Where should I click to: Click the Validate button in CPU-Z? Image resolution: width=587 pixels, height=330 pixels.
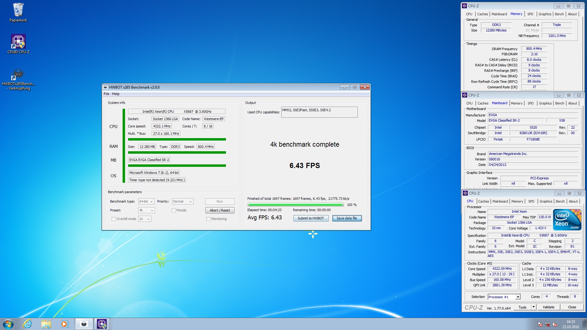pyautogui.click(x=548, y=307)
